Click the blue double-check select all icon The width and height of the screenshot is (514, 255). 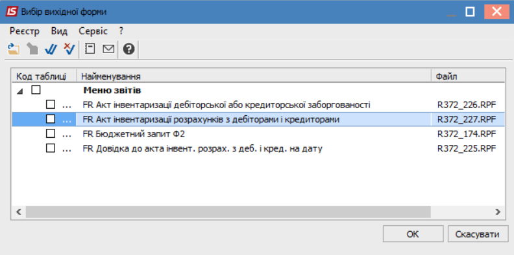click(51, 49)
